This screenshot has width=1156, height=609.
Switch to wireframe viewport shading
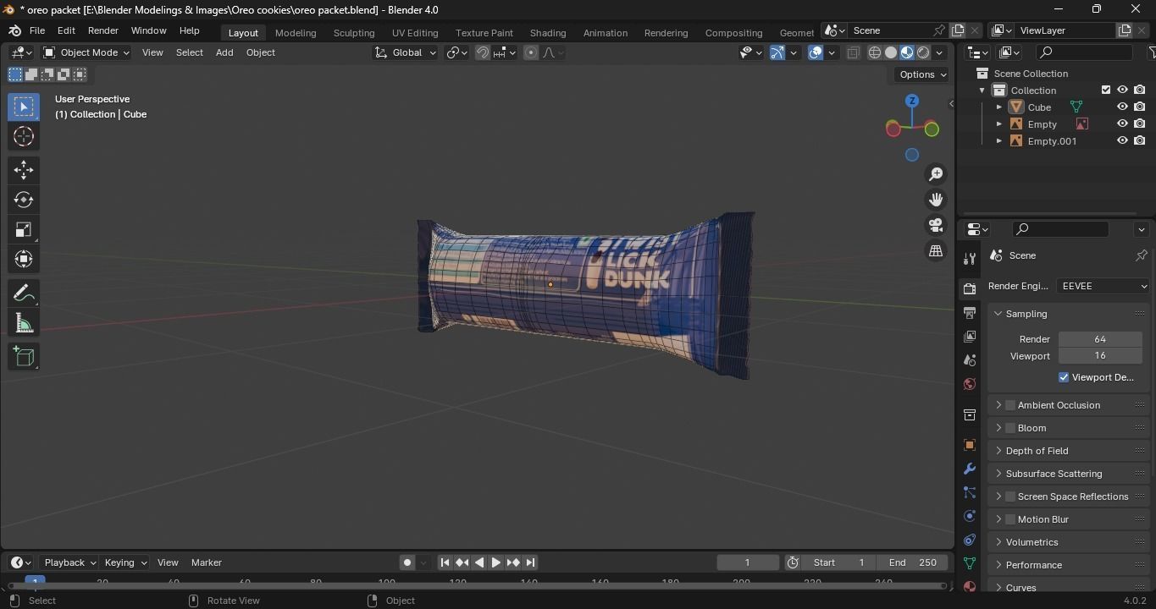pos(875,52)
